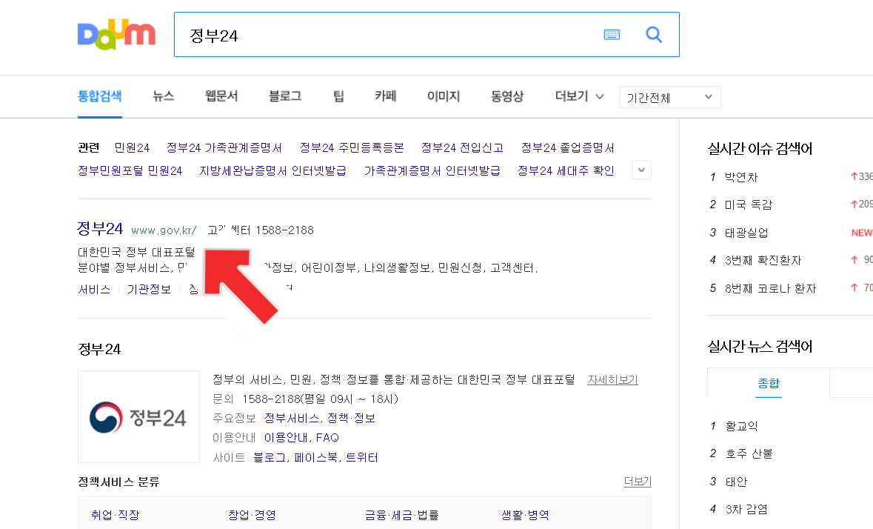Click trending keyword 8번째 코로나 환자
This screenshot has height=529, width=873.
(x=771, y=288)
